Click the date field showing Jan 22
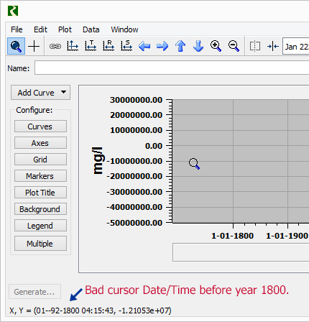 296,46
